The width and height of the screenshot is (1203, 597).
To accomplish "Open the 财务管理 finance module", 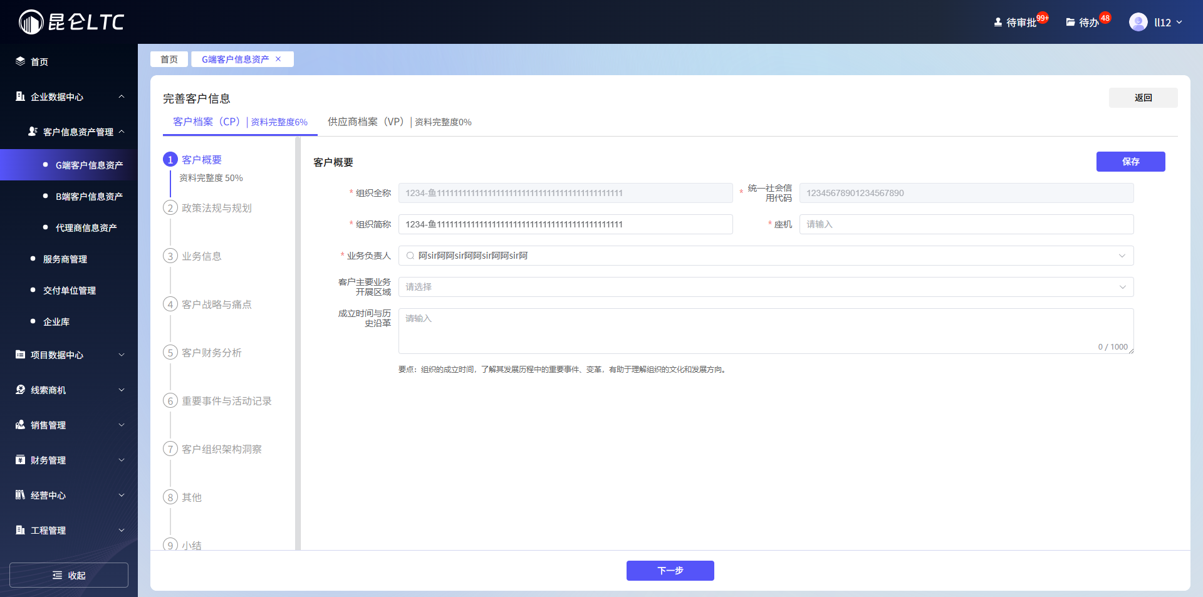I will point(53,460).
